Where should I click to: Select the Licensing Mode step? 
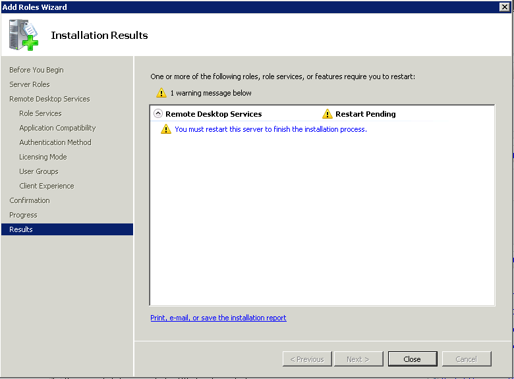pyautogui.click(x=43, y=157)
